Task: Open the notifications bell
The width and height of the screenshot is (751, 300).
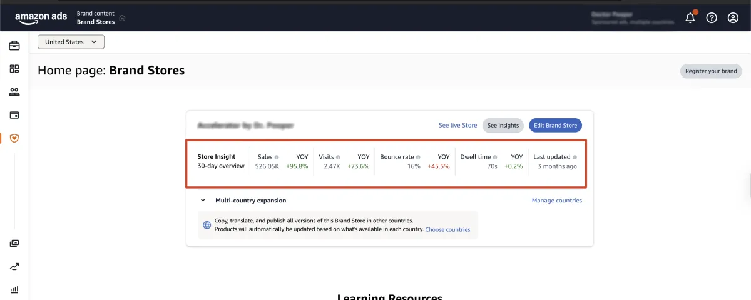Action: [690, 17]
